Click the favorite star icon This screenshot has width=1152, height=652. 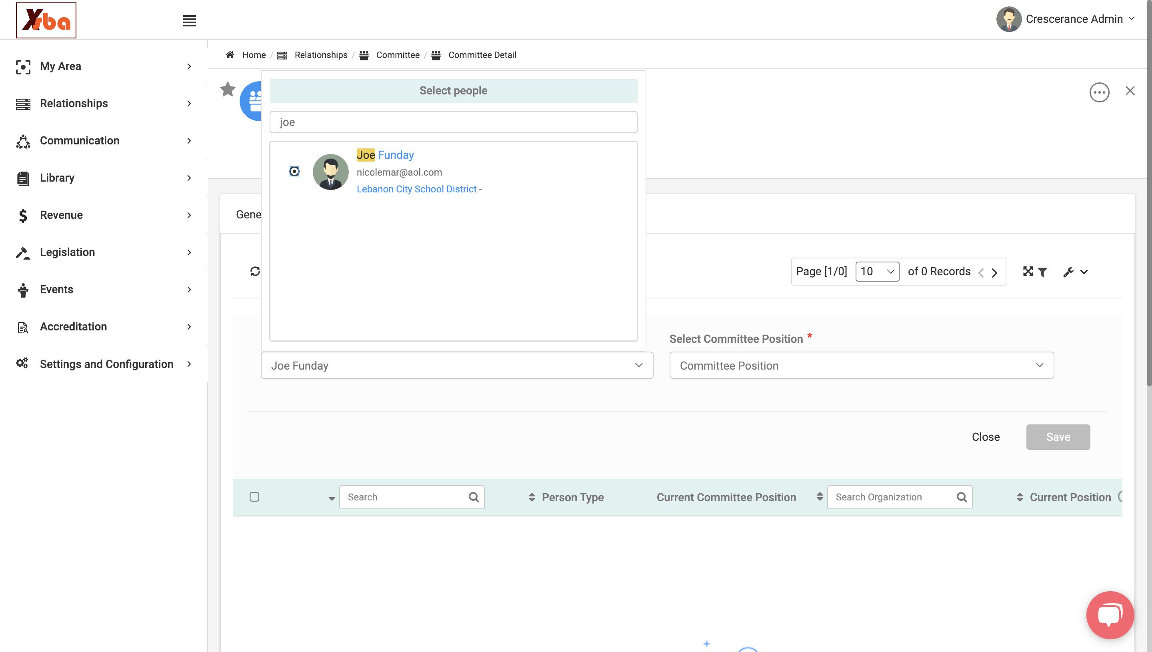tap(228, 89)
